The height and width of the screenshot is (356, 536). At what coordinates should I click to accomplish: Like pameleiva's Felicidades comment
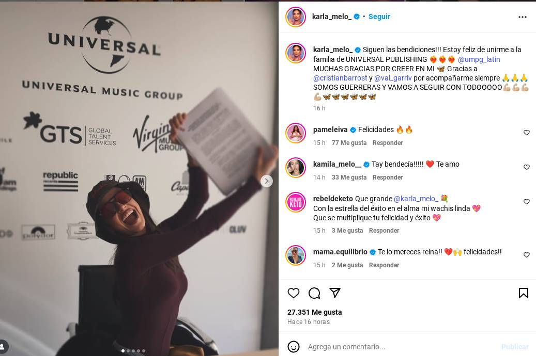click(526, 133)
